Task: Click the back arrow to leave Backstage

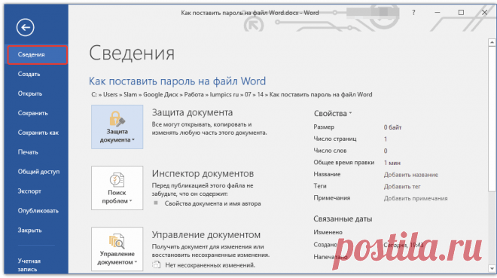Action: 26,27
